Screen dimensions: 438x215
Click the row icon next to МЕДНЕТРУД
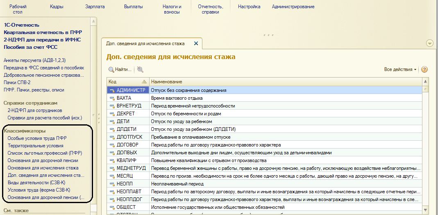tap(113, 168)
